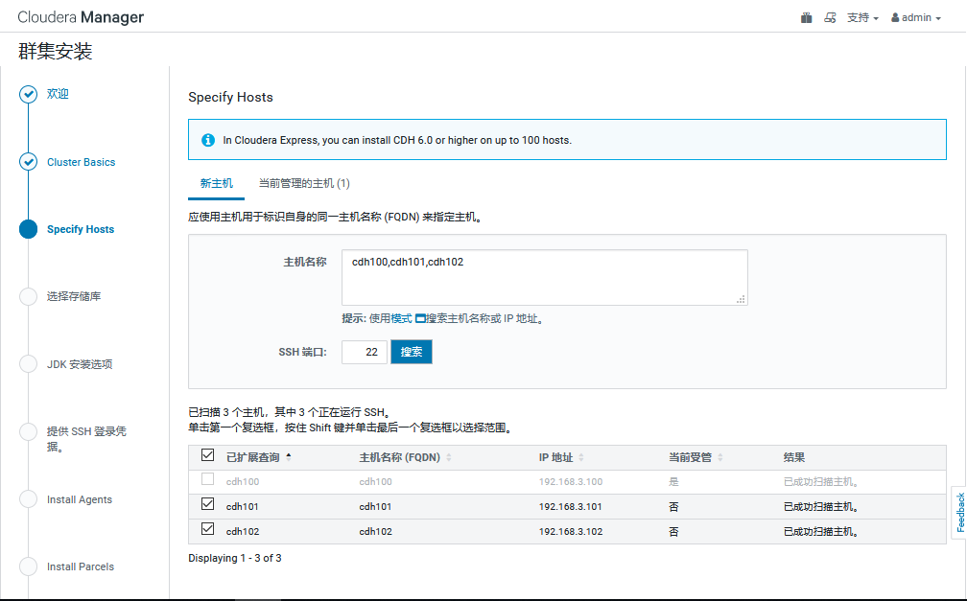Image resolution: width=967 pixels, height=601 pixels.
Task: Open the admin account dropdown
Action: click(x=913, y=16)
